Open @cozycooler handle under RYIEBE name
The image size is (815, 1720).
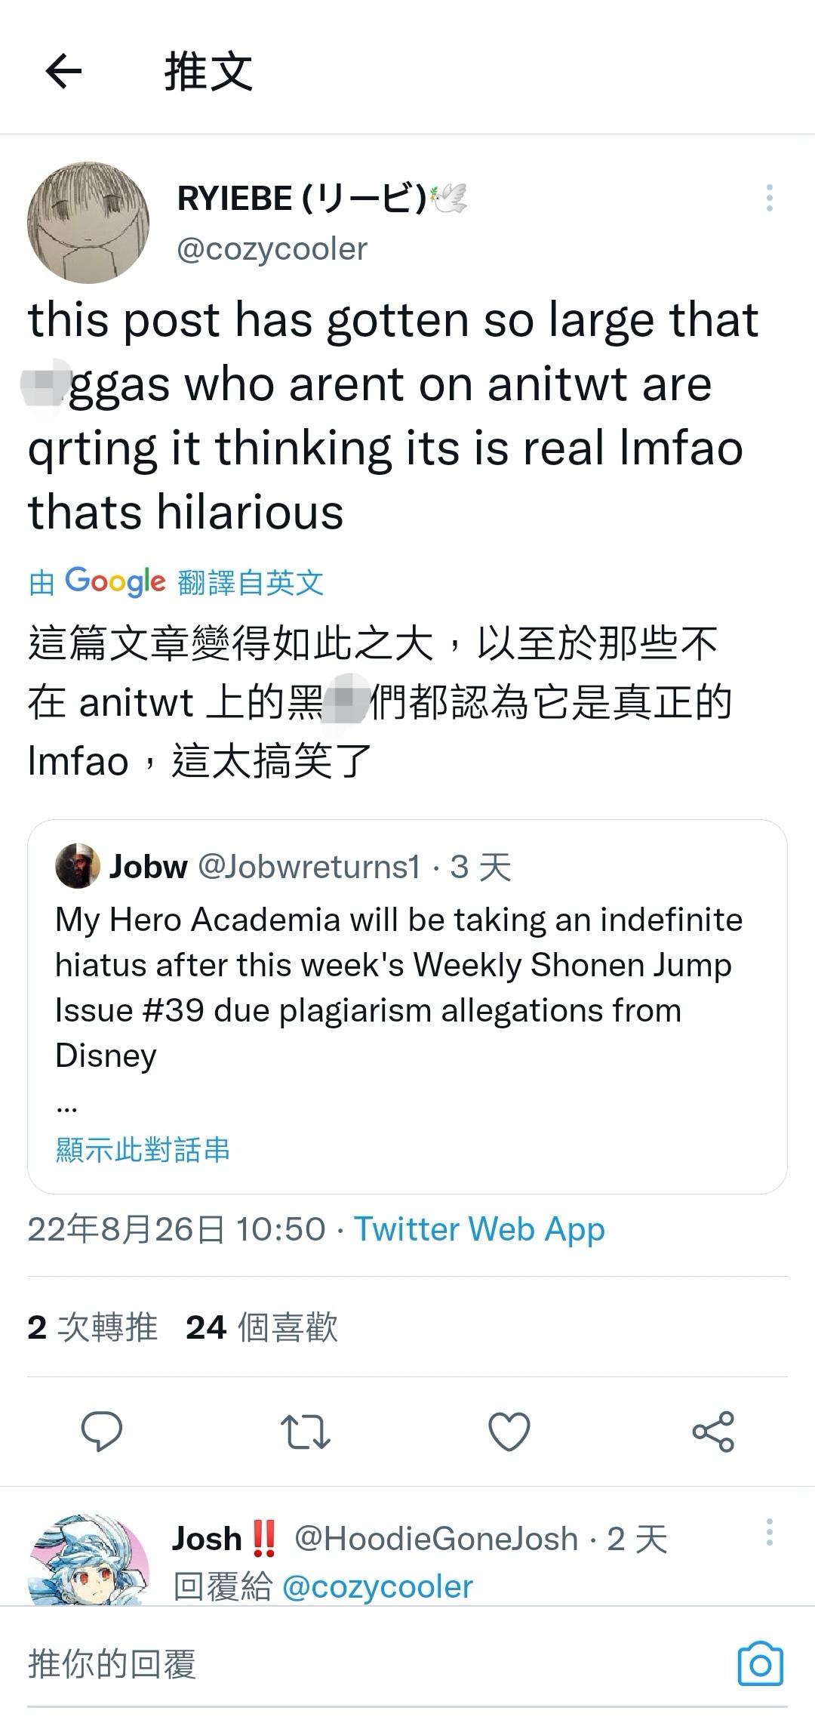coord(272,249)
